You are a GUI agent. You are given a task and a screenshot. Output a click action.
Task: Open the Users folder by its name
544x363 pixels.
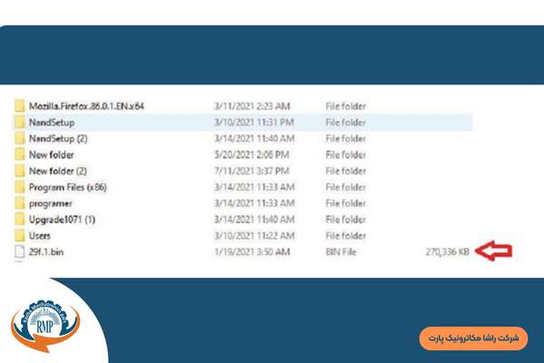(40, 235)
